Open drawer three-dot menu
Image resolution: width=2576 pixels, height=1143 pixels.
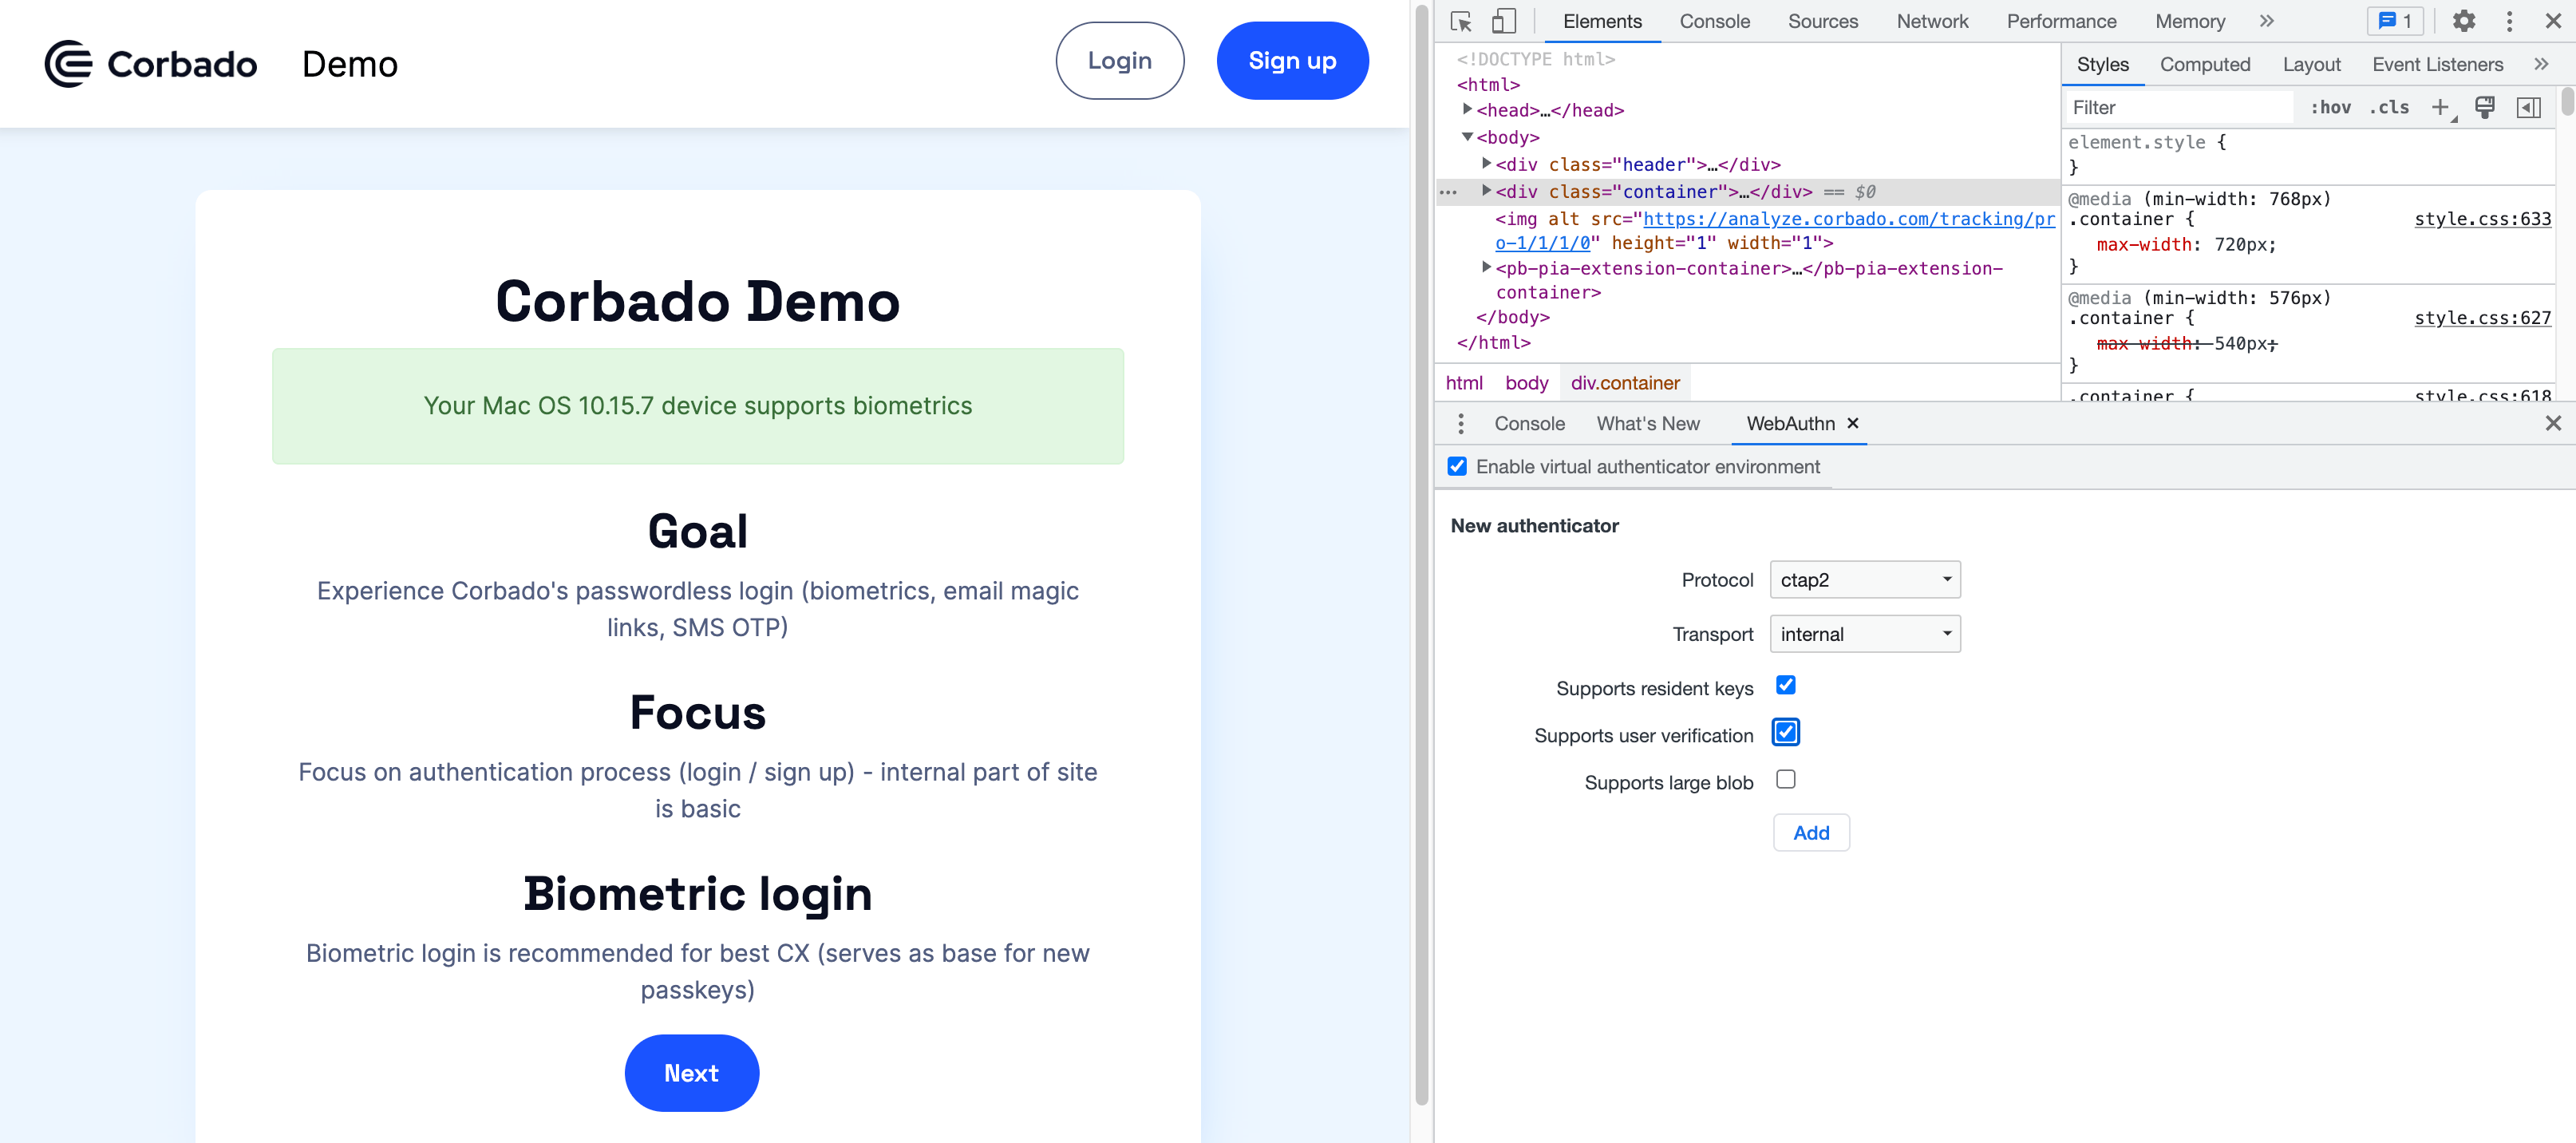[1461, 424]
